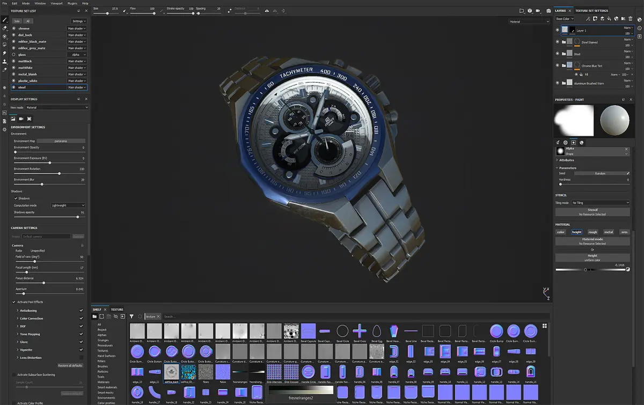
Task: Toggle the rough material channel button
Action: click(592, 232)
